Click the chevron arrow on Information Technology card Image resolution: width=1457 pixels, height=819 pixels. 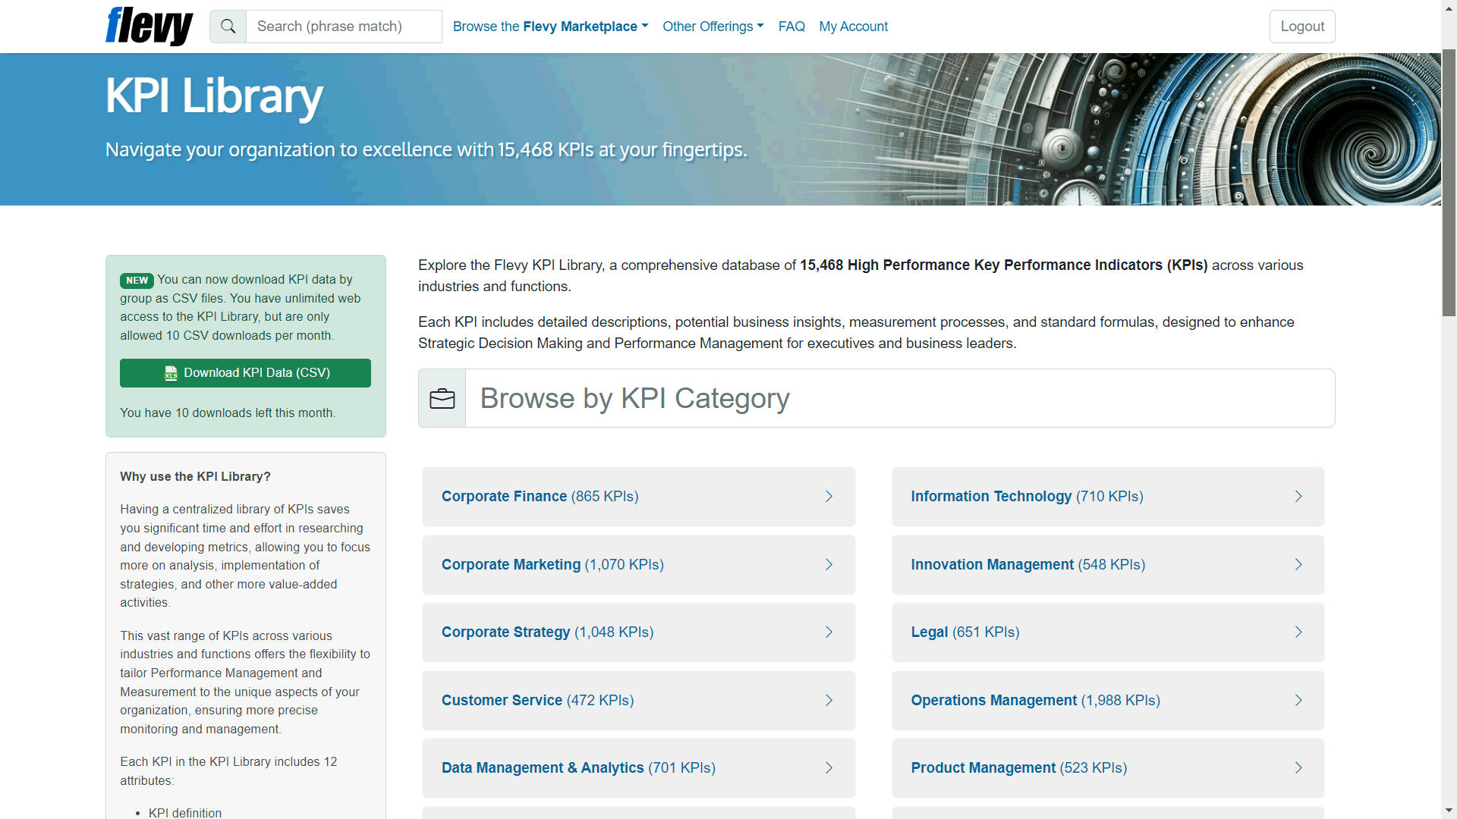coord(1298,497)
